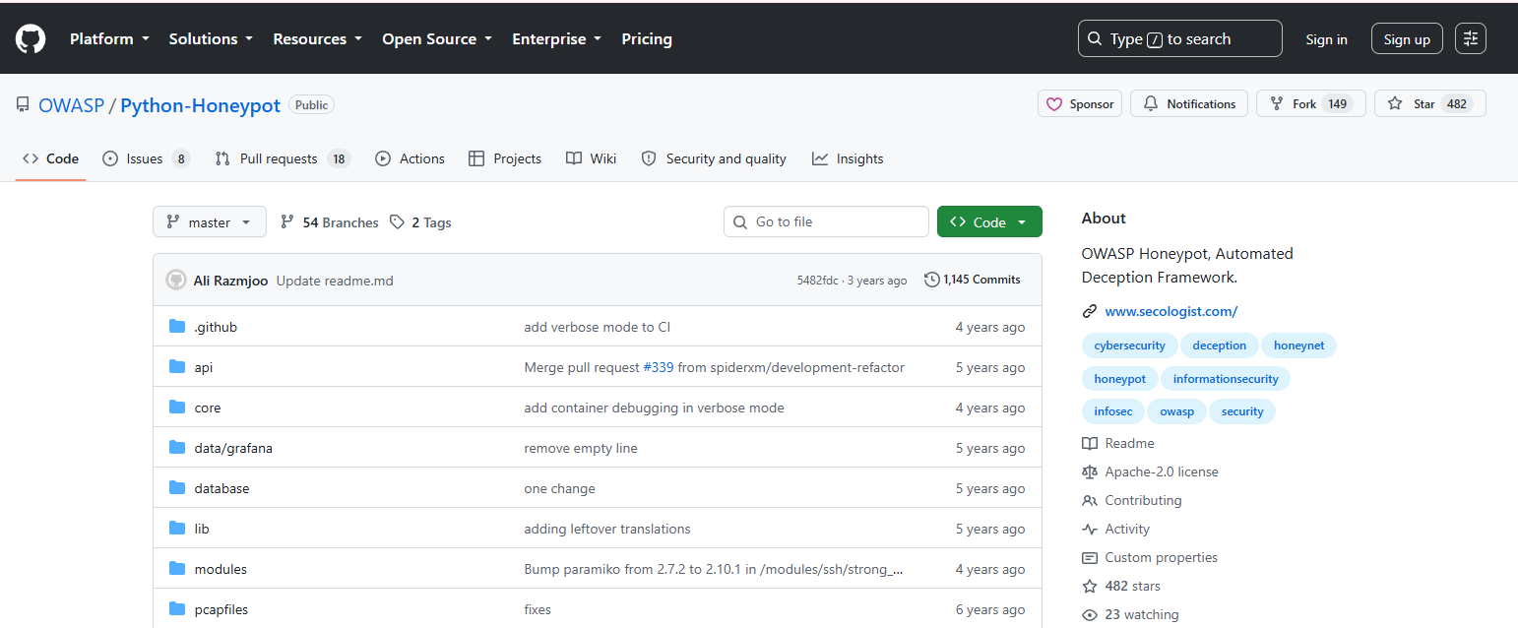Click the tag icon beside 2 Tags
Screen dimensions: 1518x628
[397, 222]
